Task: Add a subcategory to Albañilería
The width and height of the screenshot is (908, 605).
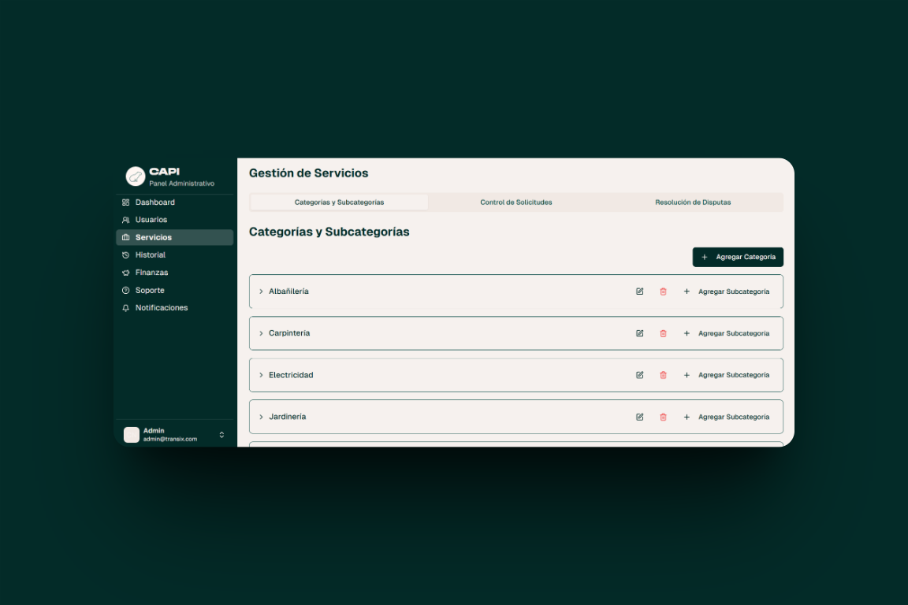Action: (x=726, y=291)
